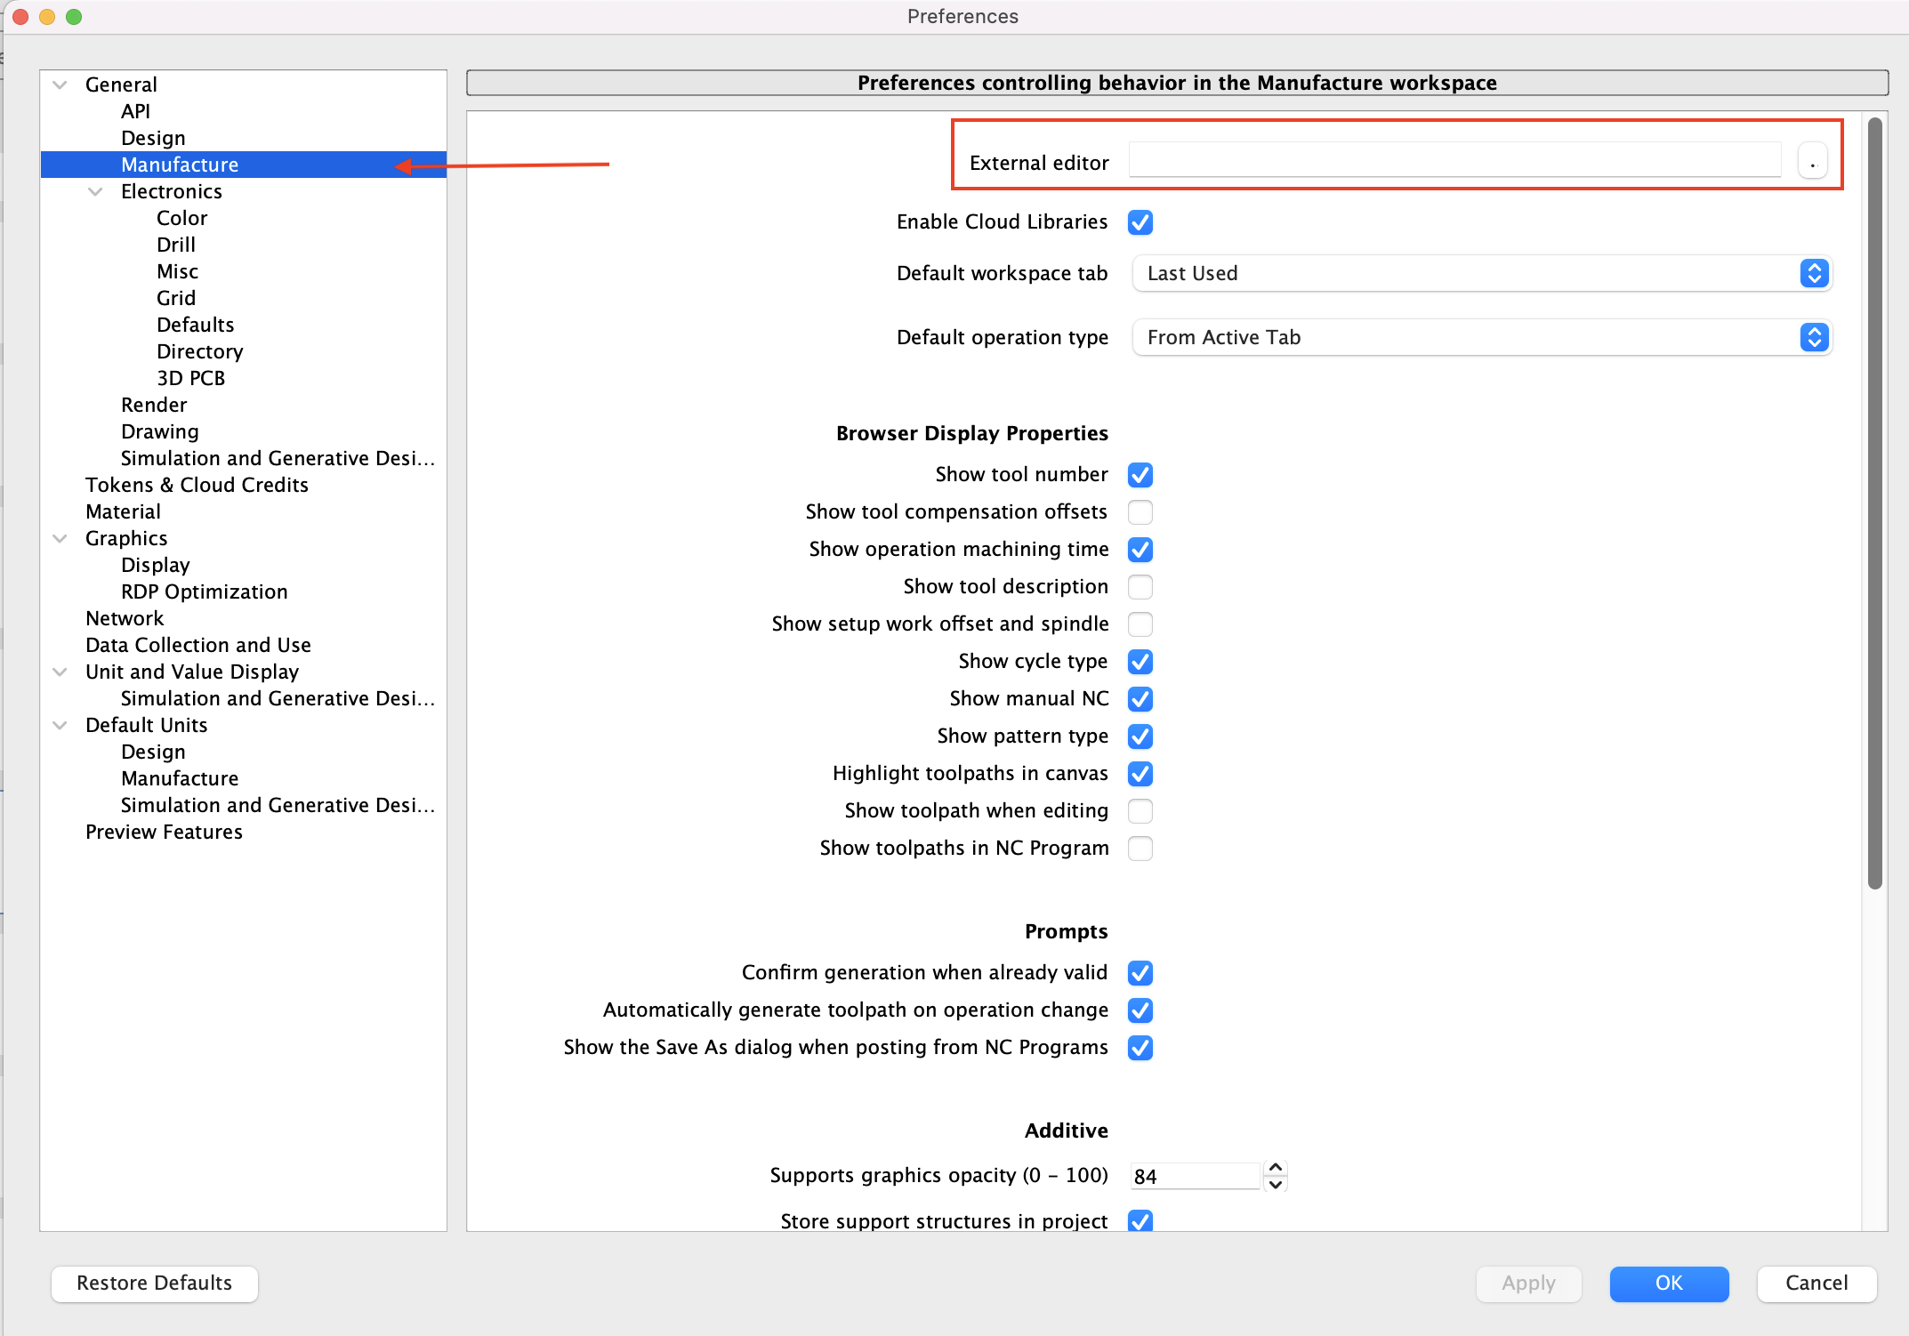The height and width of the screenshot is (1336, 1909).
Task: Collapse the General tree section
Action: (x=60, y=85)
